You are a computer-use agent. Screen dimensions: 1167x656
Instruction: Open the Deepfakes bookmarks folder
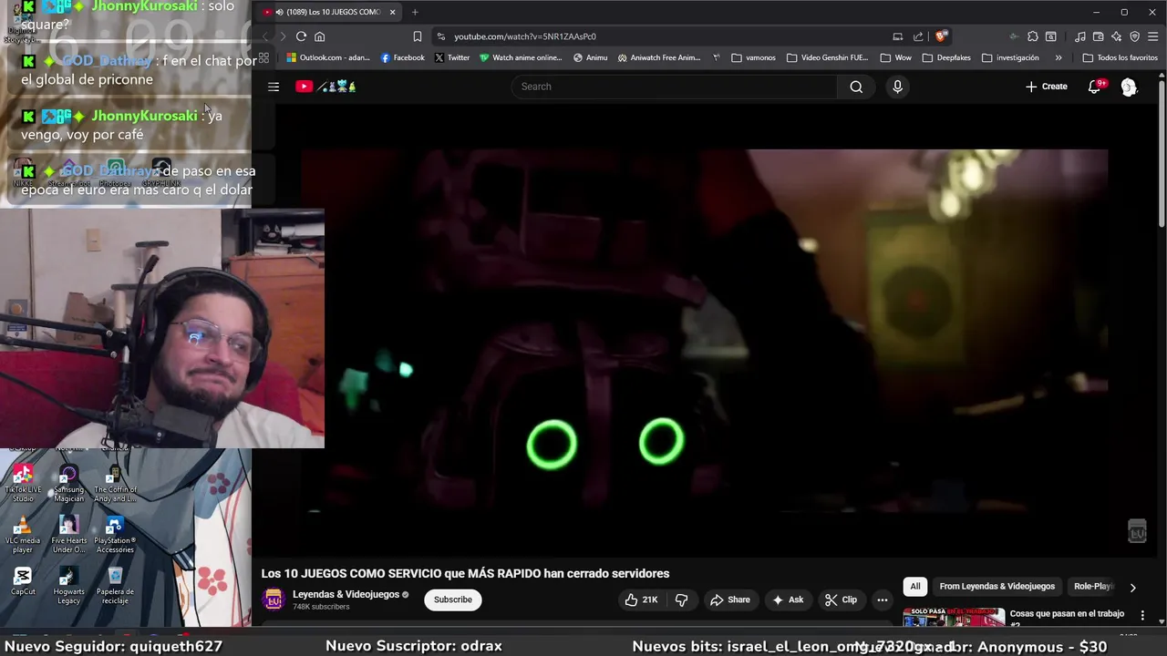click(x=945, y=57)
